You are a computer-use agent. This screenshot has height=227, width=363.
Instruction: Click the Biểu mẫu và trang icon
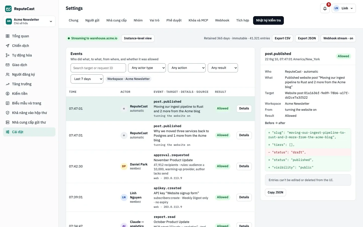click(x=8, y=103)
